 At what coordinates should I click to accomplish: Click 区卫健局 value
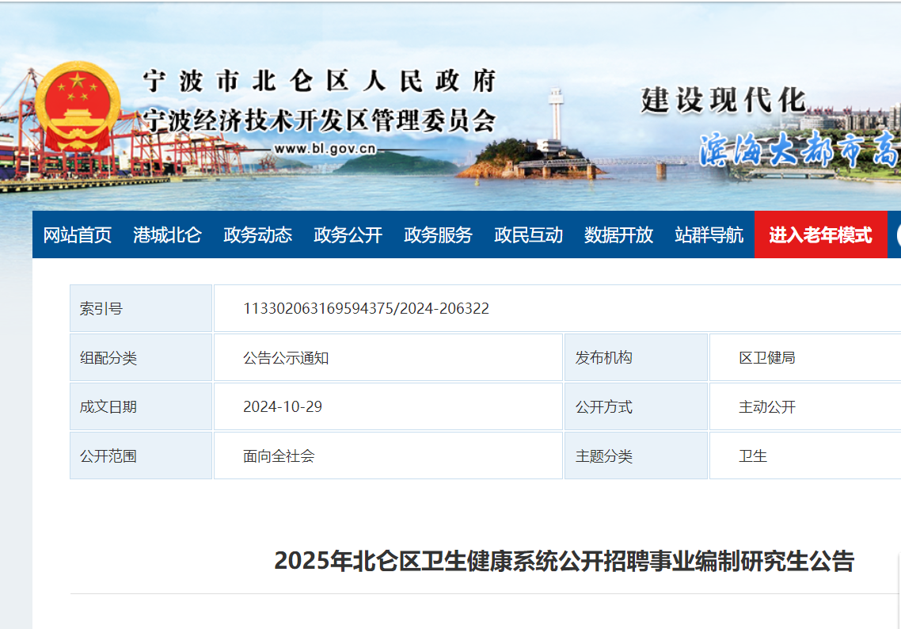pyautogui.click(x=767, y=357)
